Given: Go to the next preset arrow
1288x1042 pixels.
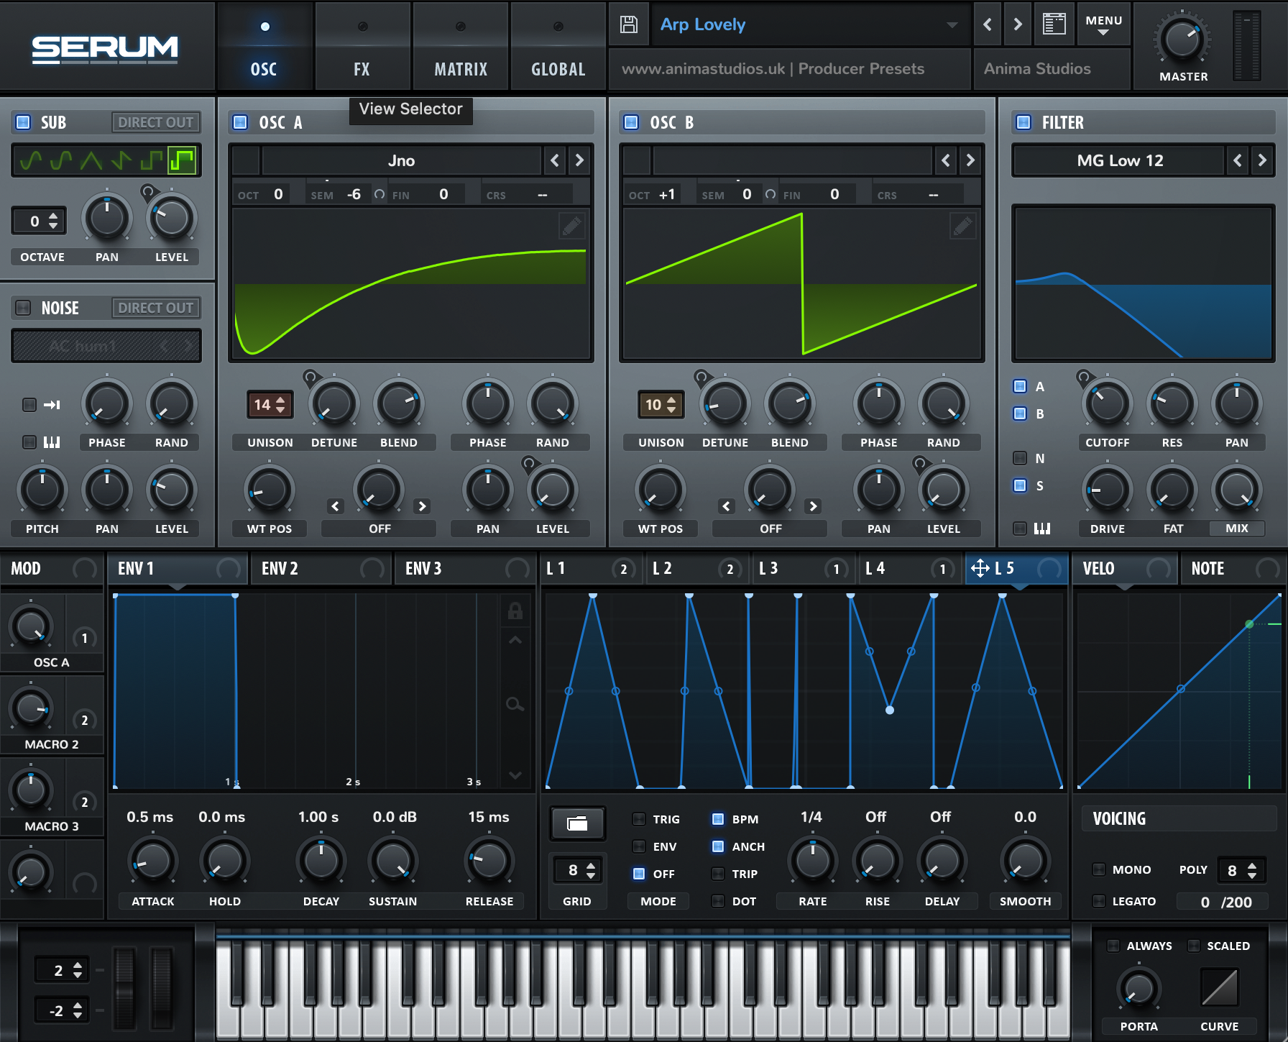Looking at the screenshot, I should coord(1018,24).
